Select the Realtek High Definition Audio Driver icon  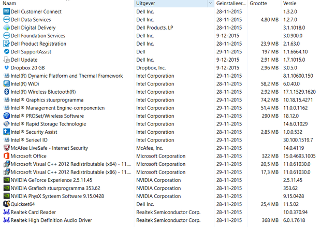6,220
